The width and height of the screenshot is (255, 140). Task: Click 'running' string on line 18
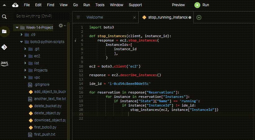189,101
